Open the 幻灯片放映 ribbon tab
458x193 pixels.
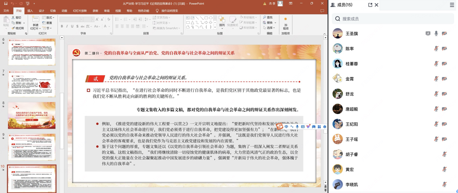80,11
